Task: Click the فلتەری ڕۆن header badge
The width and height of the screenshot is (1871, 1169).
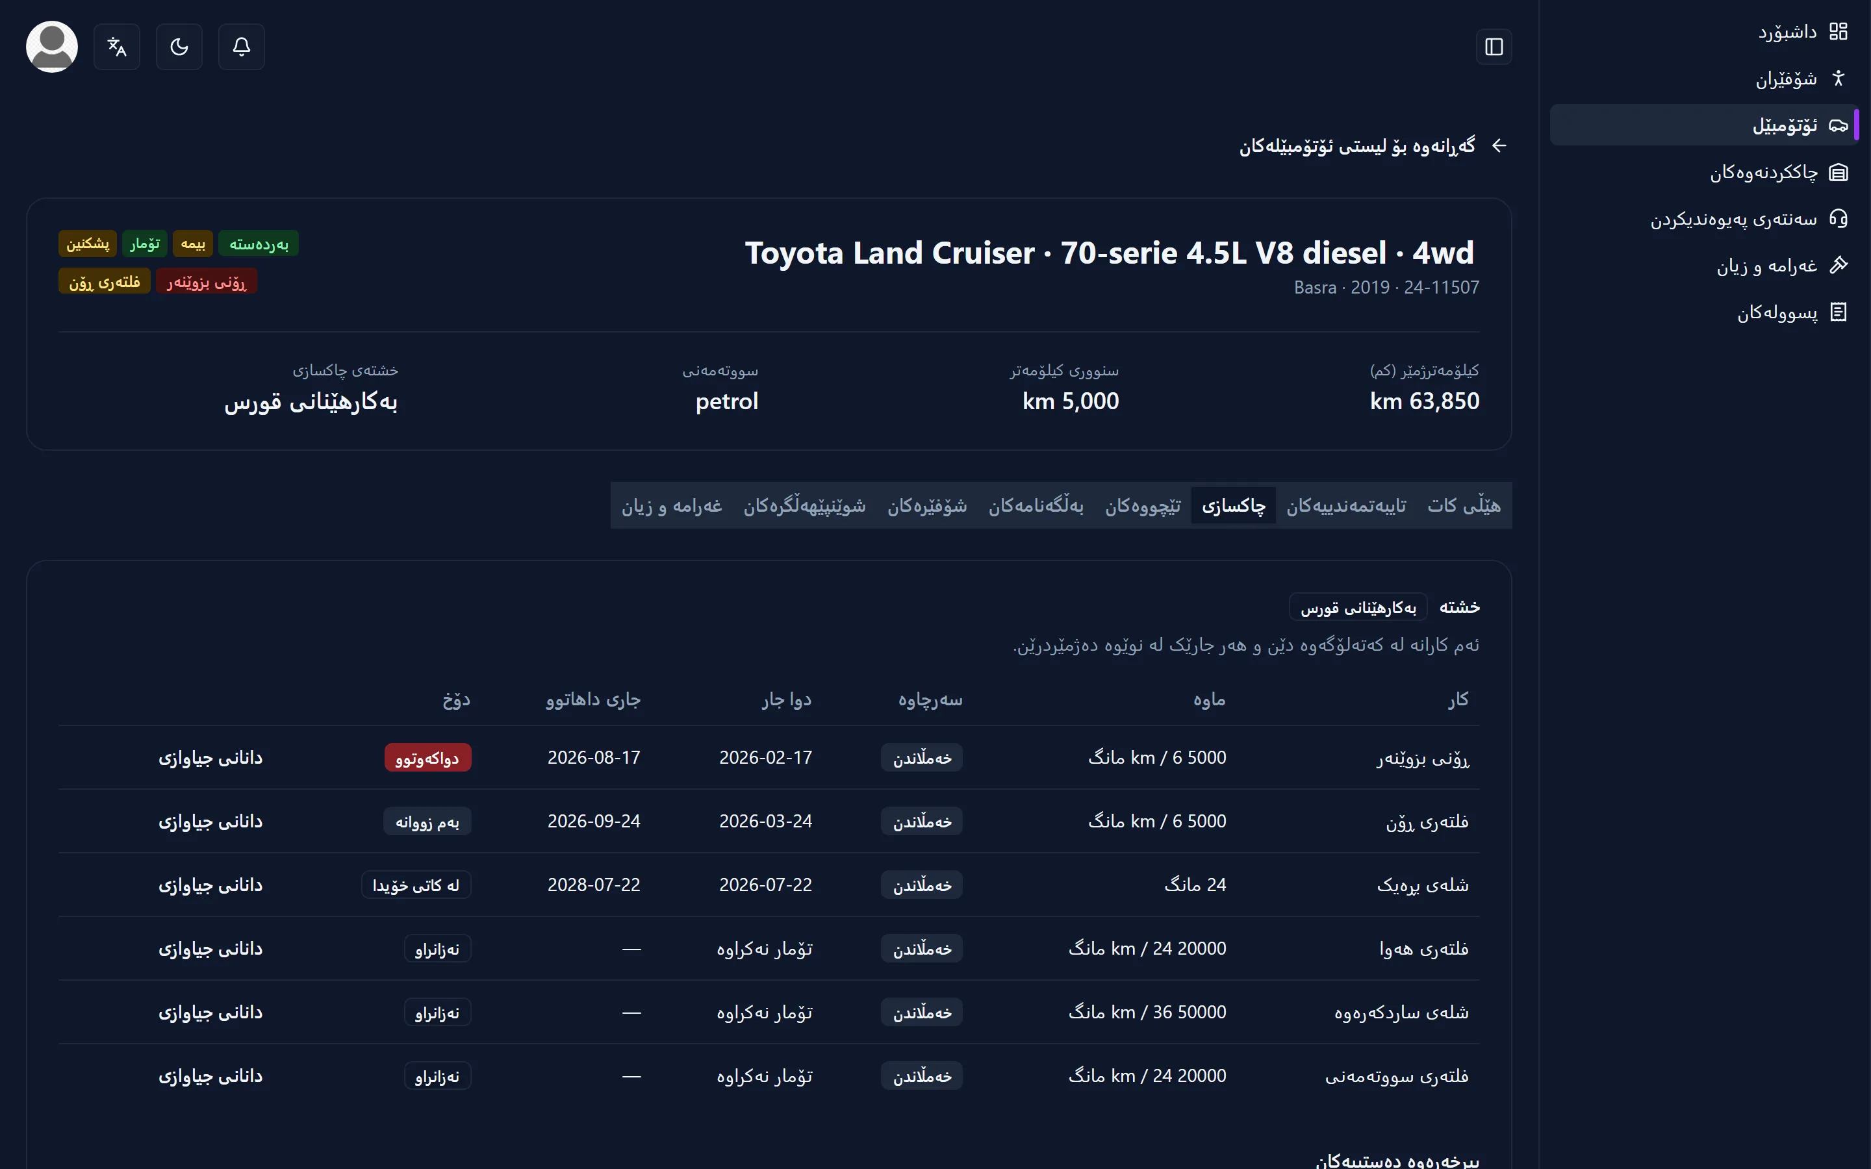Action: pyautogui.click(x=105, y=281)
